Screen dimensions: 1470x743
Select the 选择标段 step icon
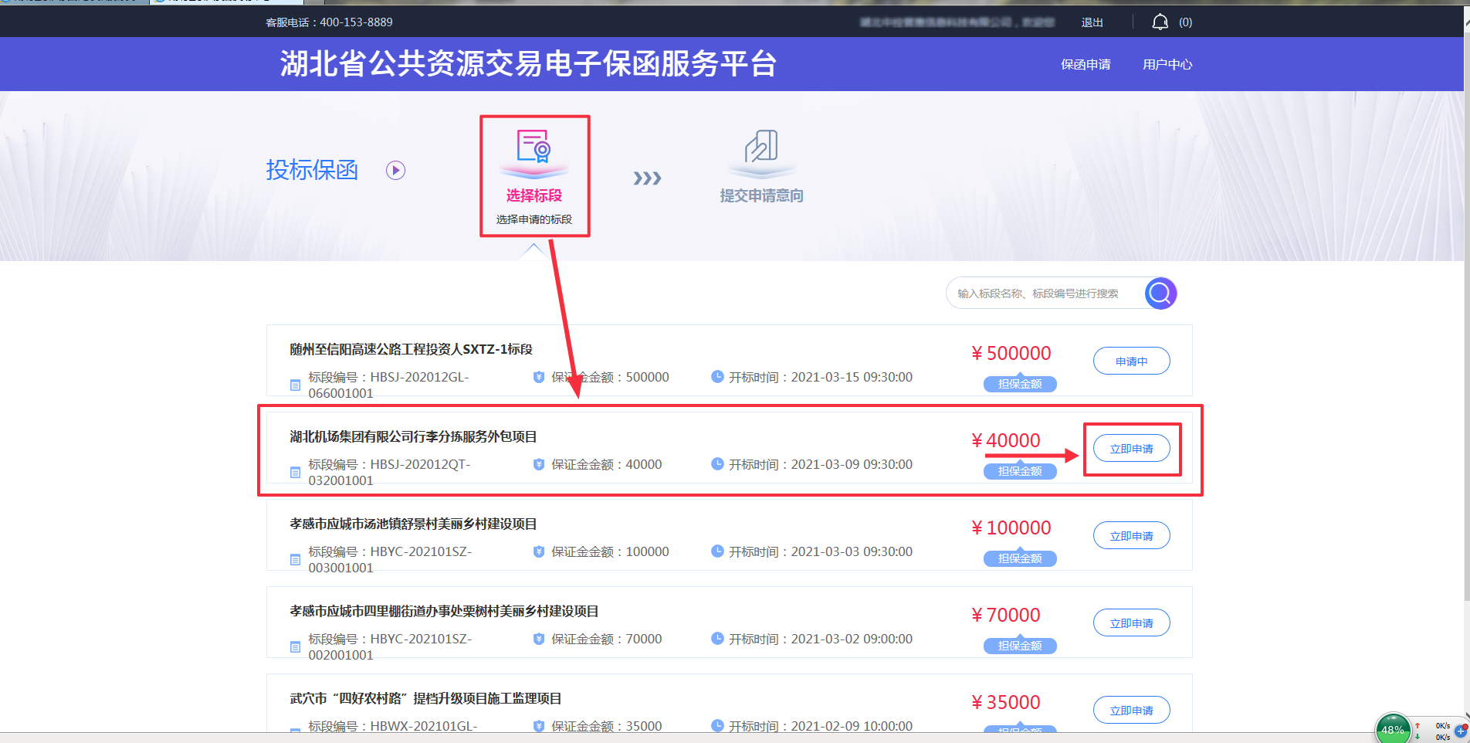pyautogui.click(x=533, y=147)
